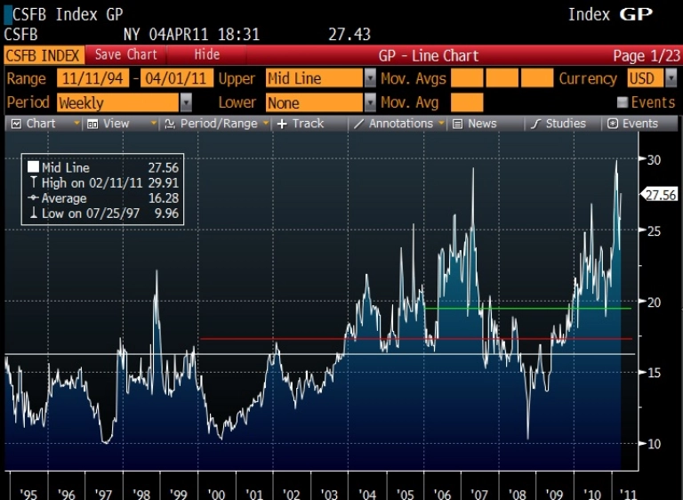
Task: Click the Studies curve icon
Action: click(535, 125)
